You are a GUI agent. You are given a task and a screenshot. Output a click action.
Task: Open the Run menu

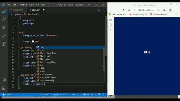point(43,5)
